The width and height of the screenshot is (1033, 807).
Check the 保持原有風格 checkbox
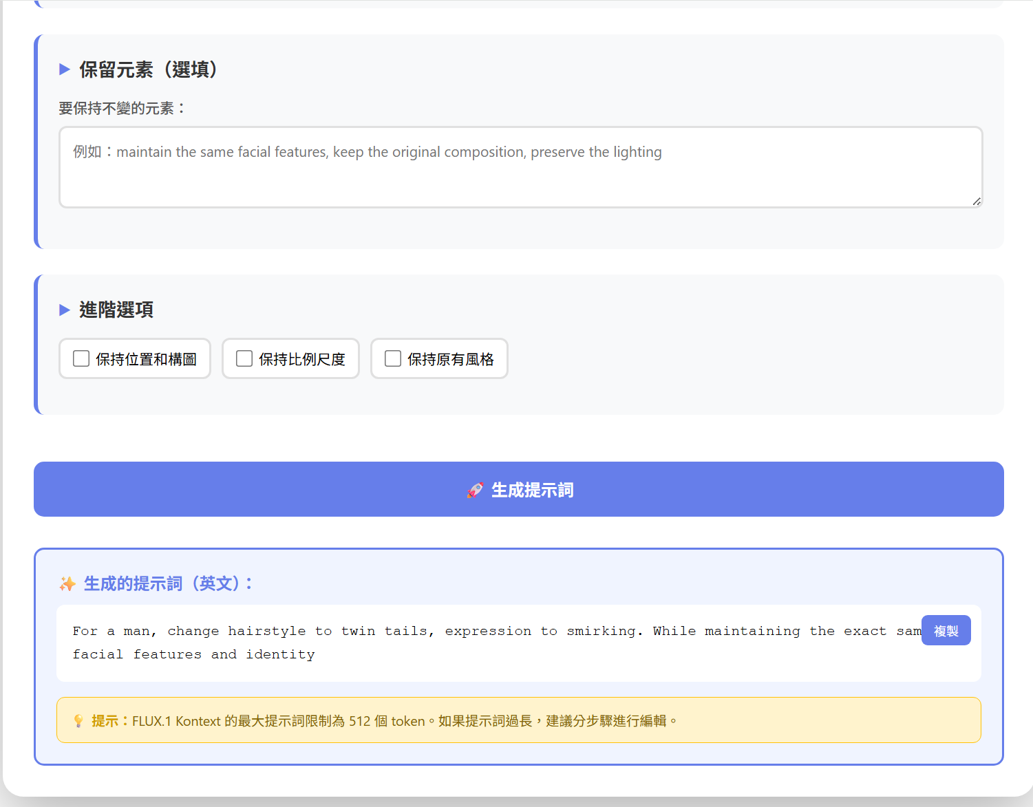click(393, 359)
